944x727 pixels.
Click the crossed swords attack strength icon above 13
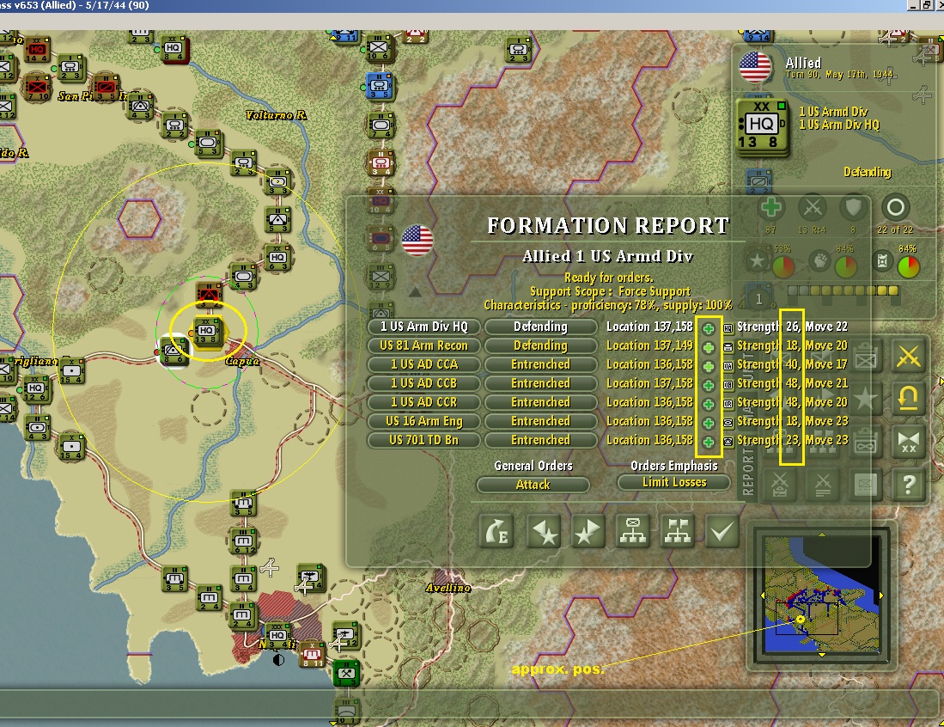click(x=813, y=209)
